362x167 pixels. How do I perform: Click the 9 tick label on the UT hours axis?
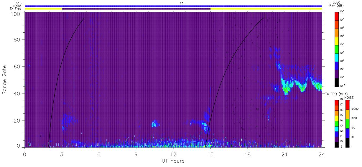(136, 154)
